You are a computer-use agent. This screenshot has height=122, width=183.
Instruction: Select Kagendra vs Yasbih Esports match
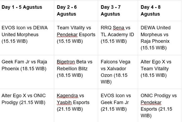point(73,102)
